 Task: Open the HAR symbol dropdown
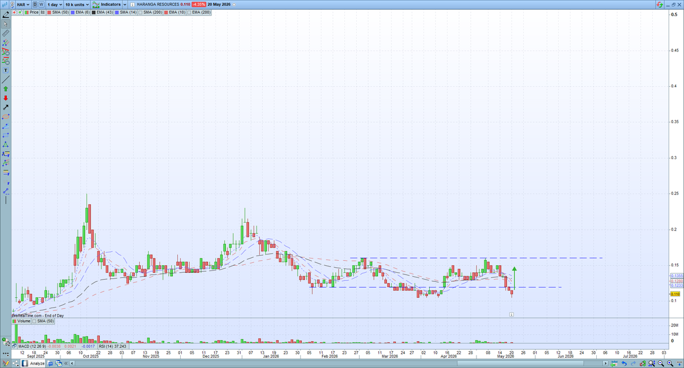23,4
